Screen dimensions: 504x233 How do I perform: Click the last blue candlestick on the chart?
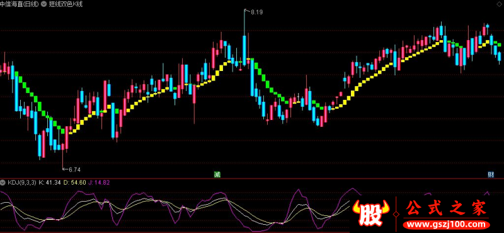tap(499, 57)
